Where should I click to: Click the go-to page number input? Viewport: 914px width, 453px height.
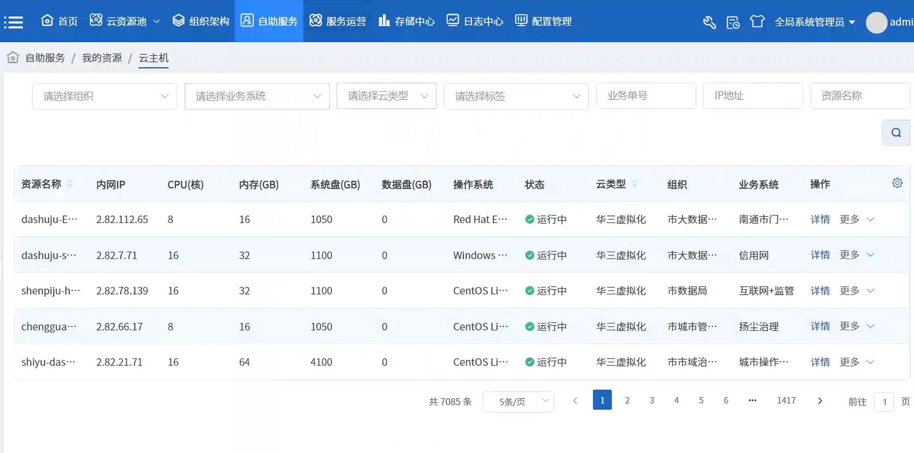(884, 402)
